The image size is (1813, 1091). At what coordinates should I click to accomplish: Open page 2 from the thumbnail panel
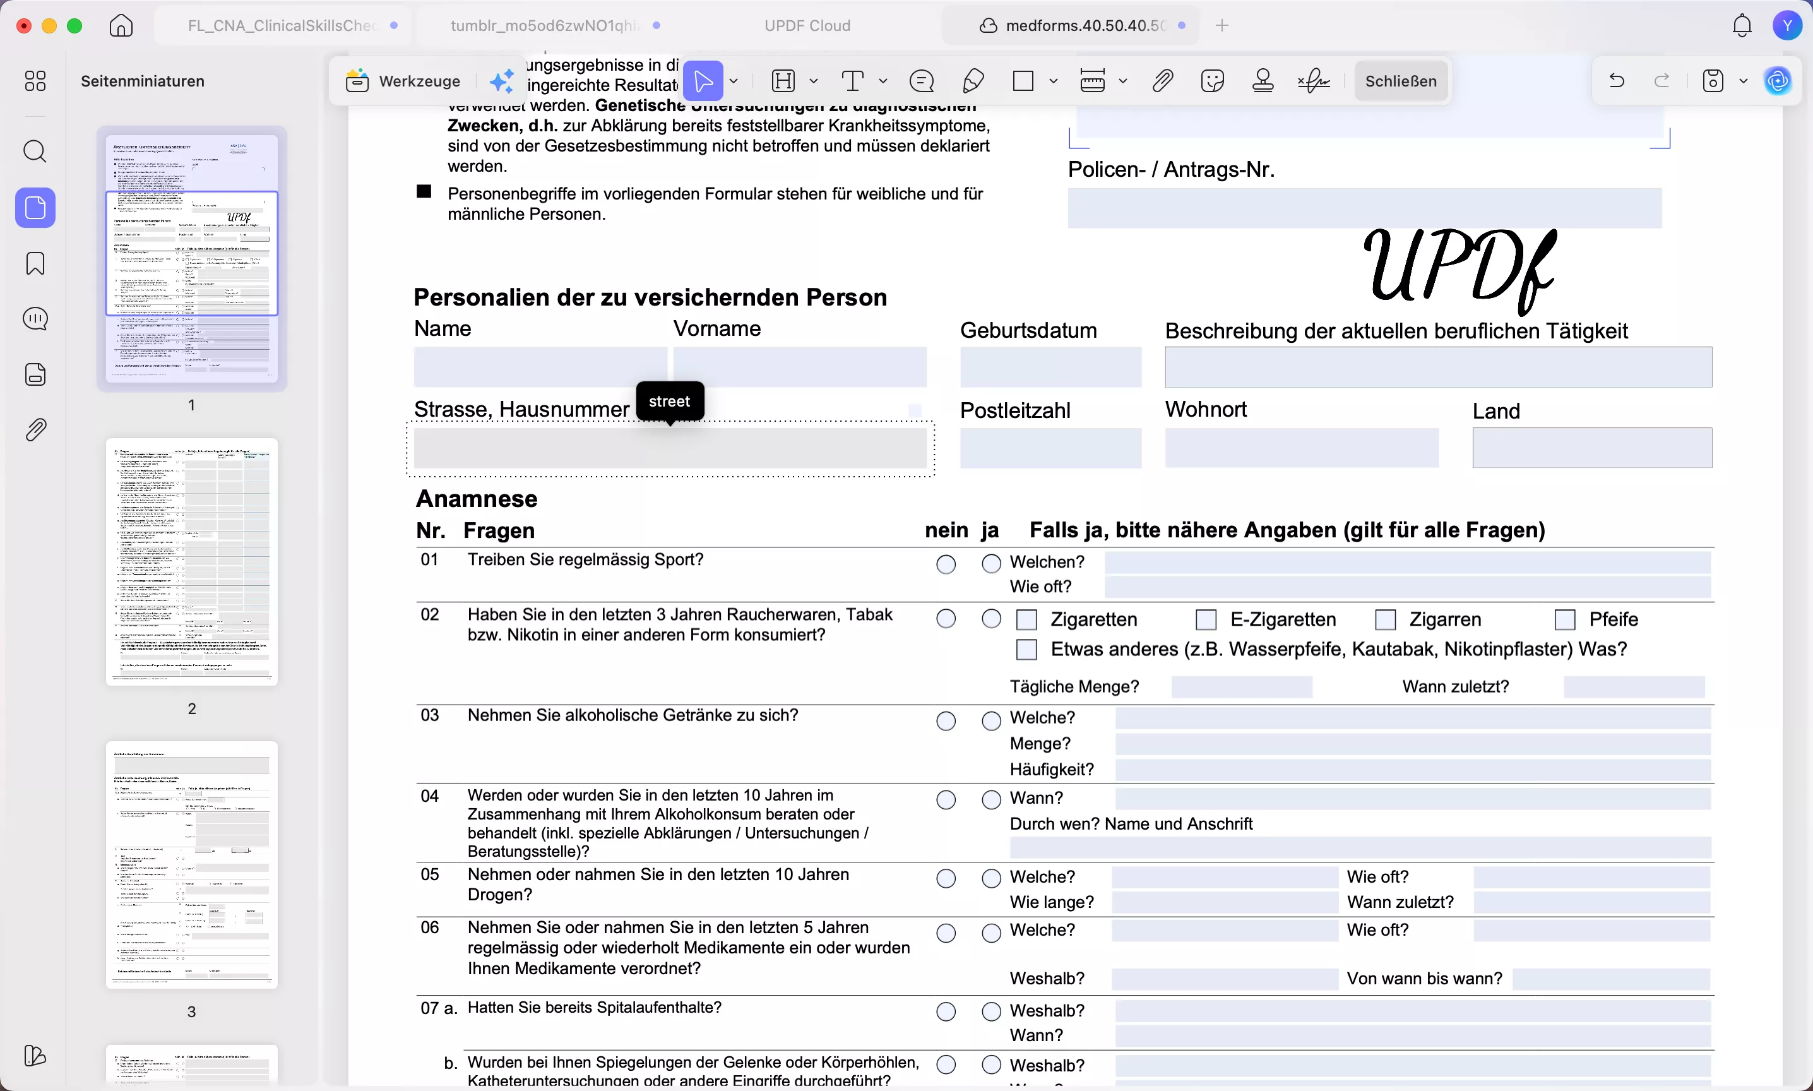coord(191,563)
